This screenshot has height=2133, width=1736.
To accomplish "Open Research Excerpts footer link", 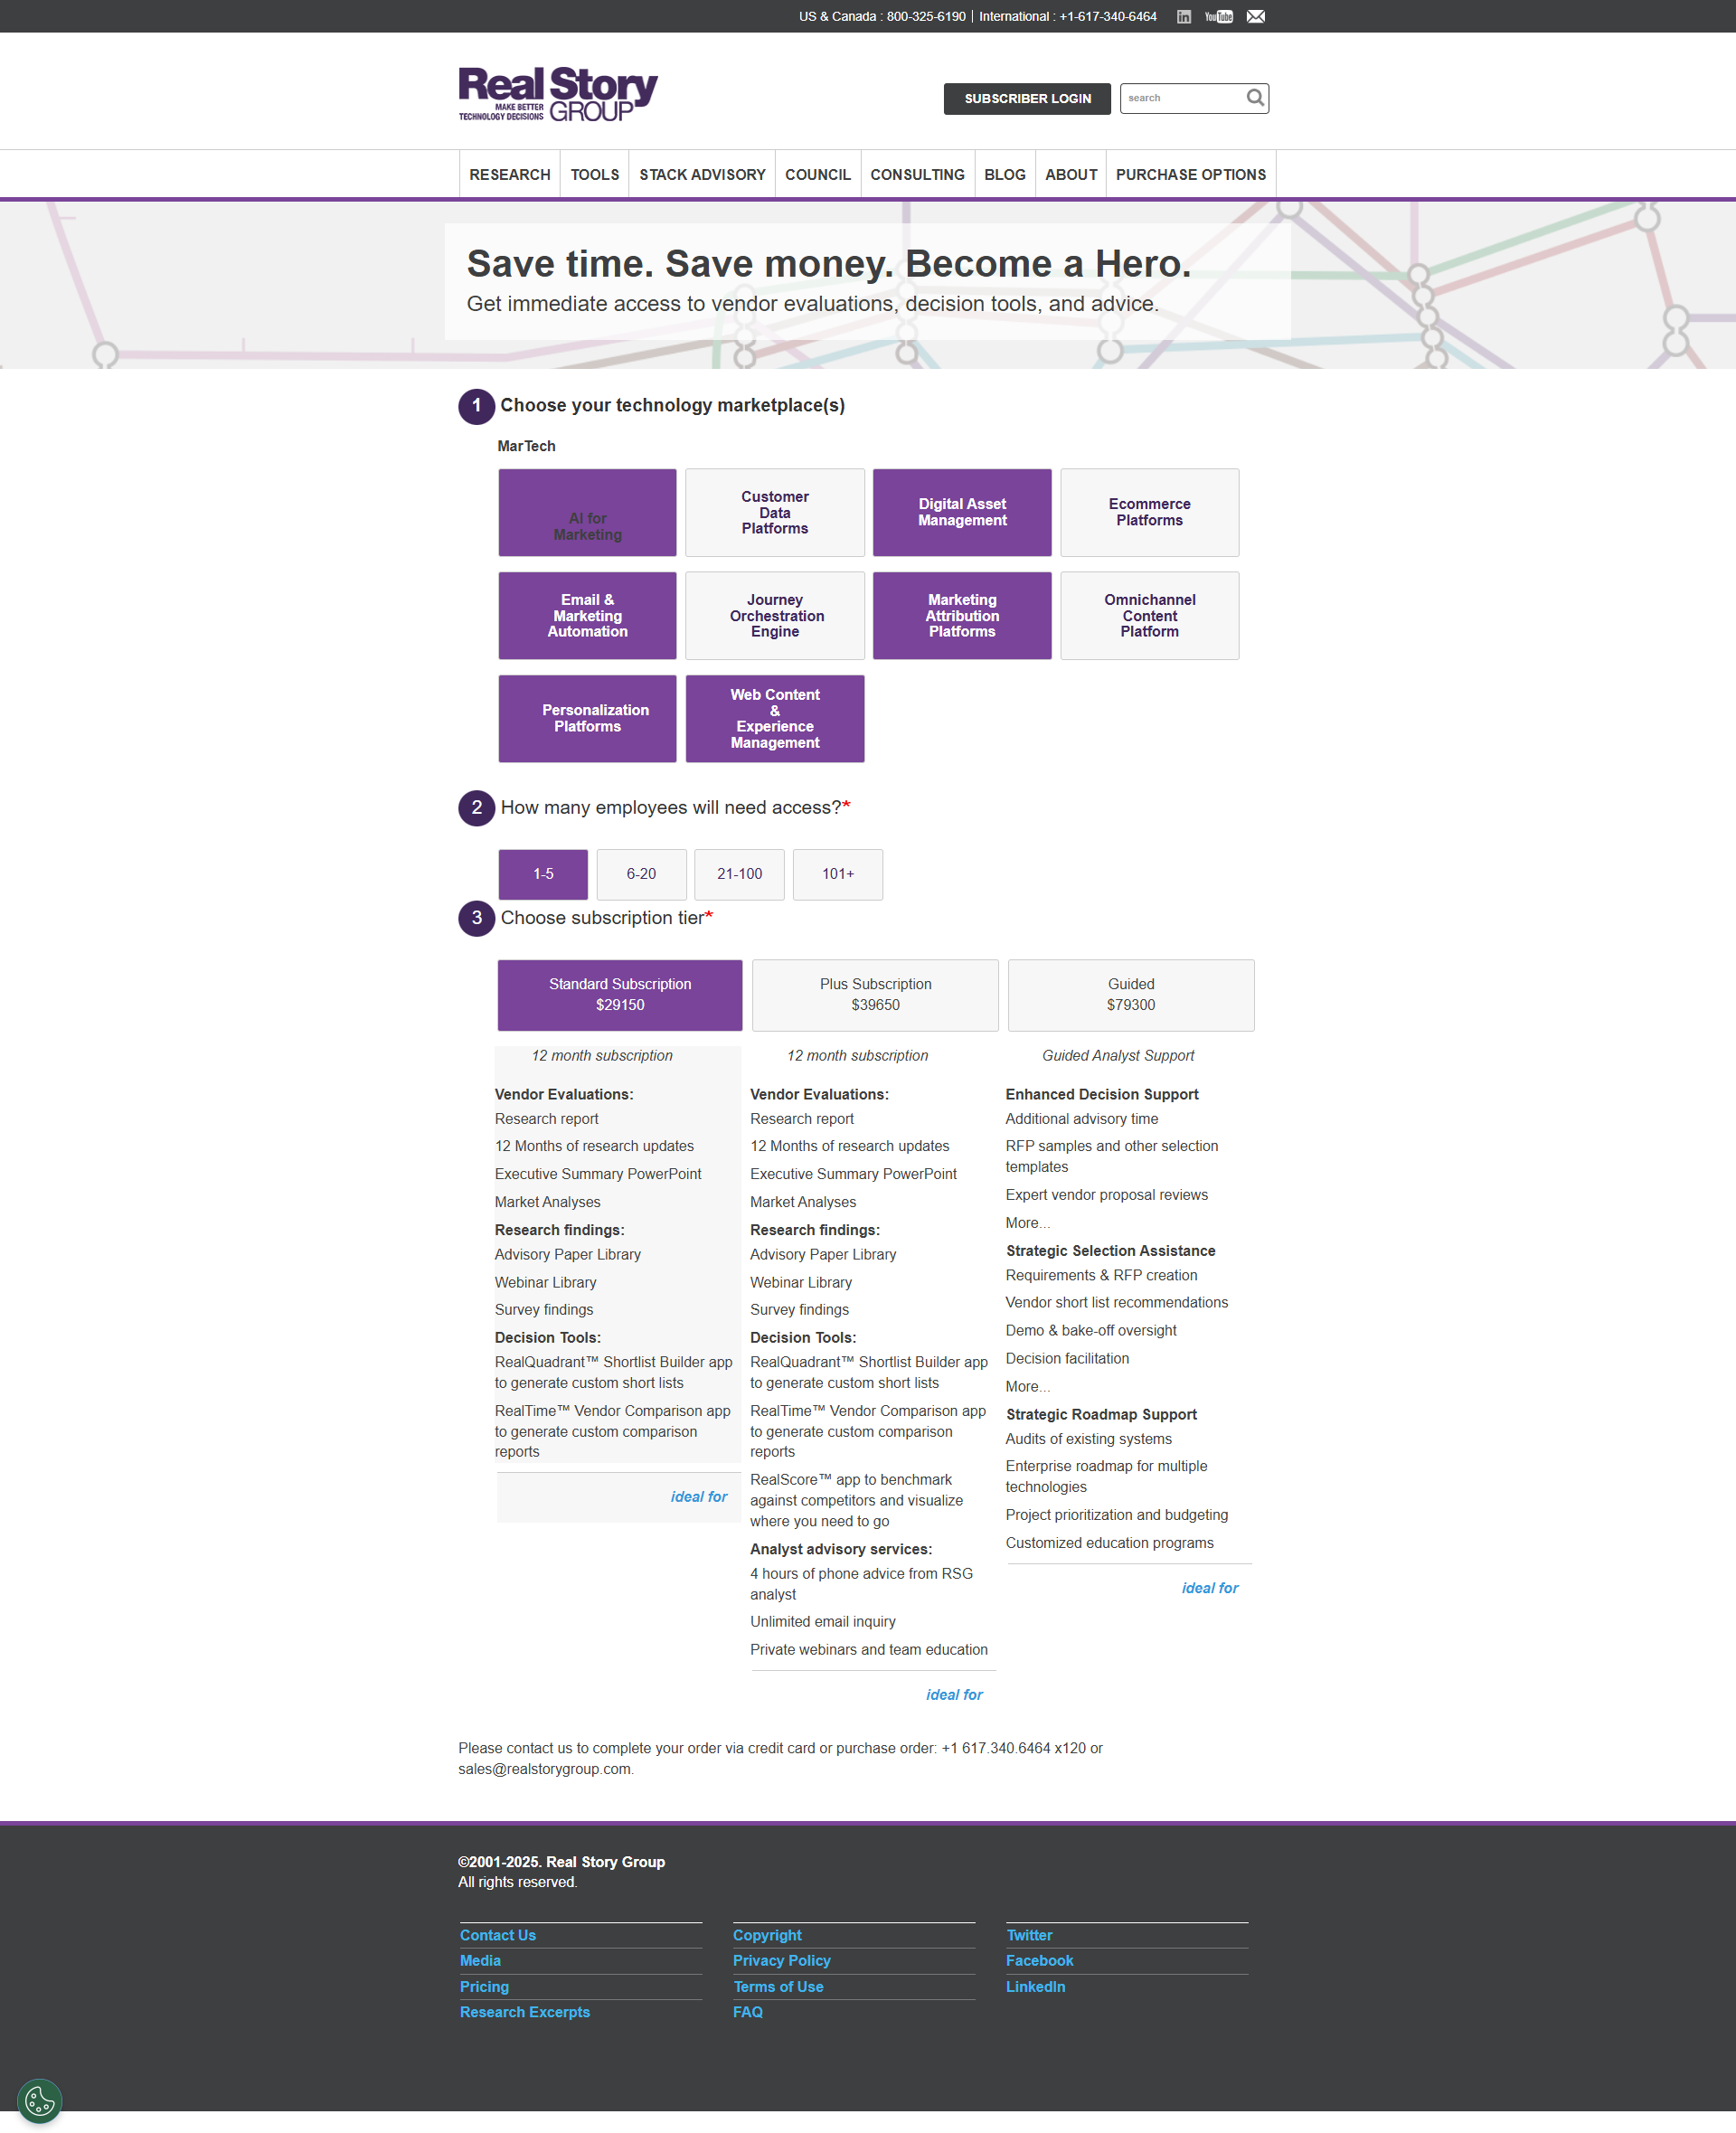I will (525, 2012).
